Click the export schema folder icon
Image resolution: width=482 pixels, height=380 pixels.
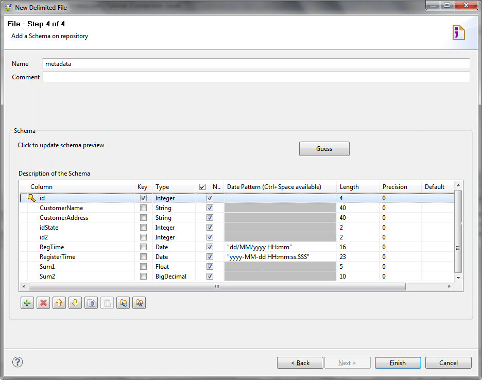click(139, 303)
